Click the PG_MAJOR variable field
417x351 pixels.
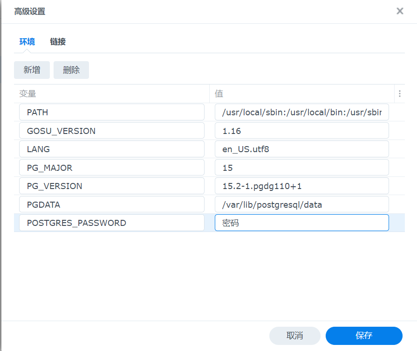click(x=111, y=168)
